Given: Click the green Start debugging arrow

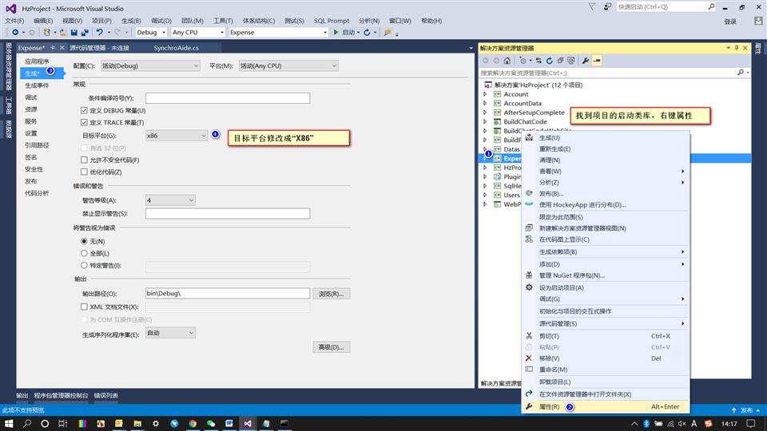Looking at the screenshot, I should point(336,32).
